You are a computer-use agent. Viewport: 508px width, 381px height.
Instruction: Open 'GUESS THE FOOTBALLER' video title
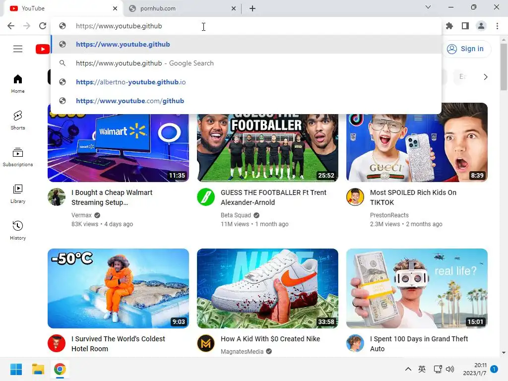(x=273, y=197)
